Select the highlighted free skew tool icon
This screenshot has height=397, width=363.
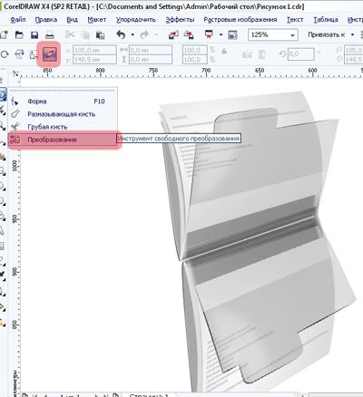pyautogui.click(x=49, y=54)
